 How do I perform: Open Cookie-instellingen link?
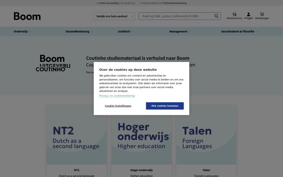point(118,106)
